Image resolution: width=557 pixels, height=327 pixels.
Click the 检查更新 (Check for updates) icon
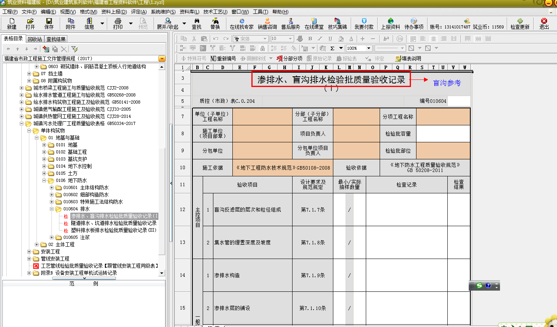(x=520, y=24)
